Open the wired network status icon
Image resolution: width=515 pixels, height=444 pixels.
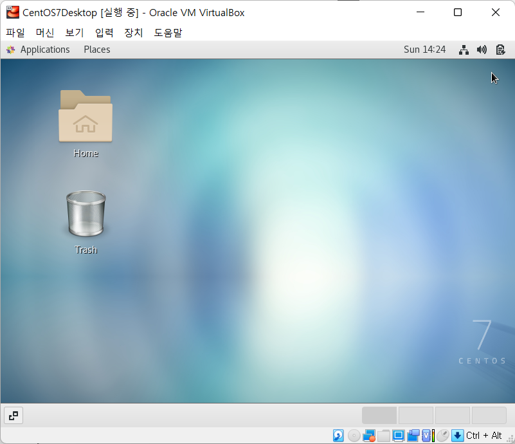click(464, 50)
